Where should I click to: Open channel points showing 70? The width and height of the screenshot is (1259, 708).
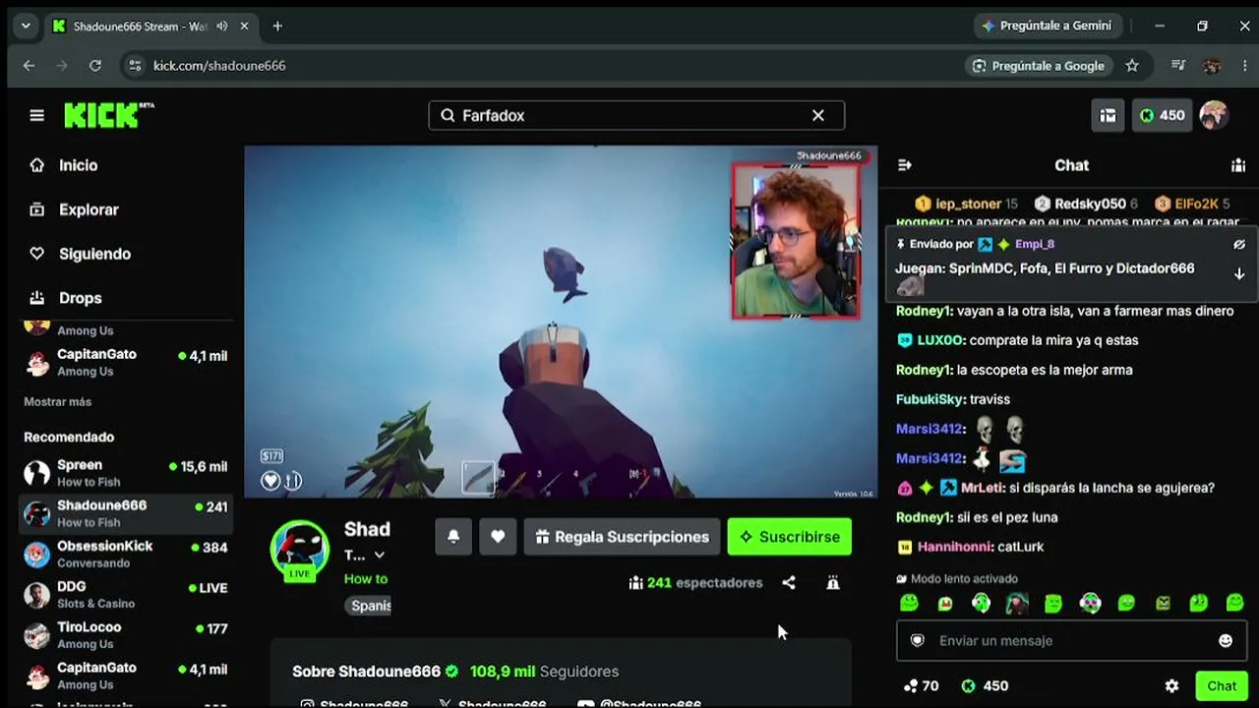pyautogui.click(x=921, y=686)
